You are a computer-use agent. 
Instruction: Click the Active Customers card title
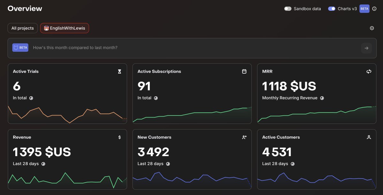click(281, 137)
